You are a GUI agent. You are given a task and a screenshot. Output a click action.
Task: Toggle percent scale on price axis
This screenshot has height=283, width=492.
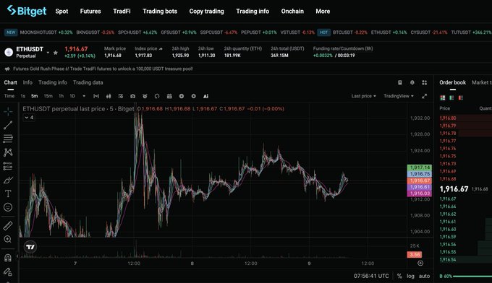click(x=399, y=276)
